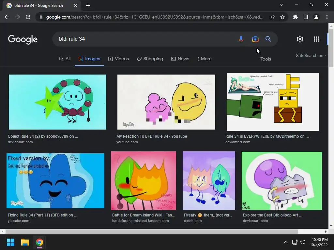Image resolution: width=334 pixels, height=250 pixels.
Task: Go to Google home via logo
Action: [x=23, y=39]
